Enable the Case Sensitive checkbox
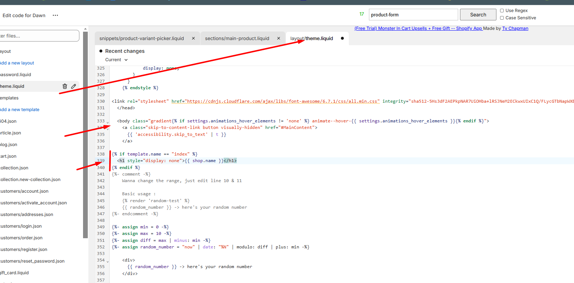Screen dimensions: 574x283 click(502, 18)
